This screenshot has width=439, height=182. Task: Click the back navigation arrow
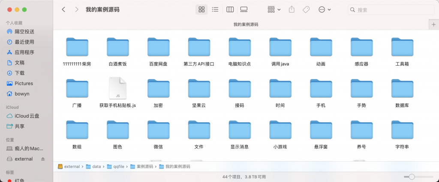coord(63,9)
